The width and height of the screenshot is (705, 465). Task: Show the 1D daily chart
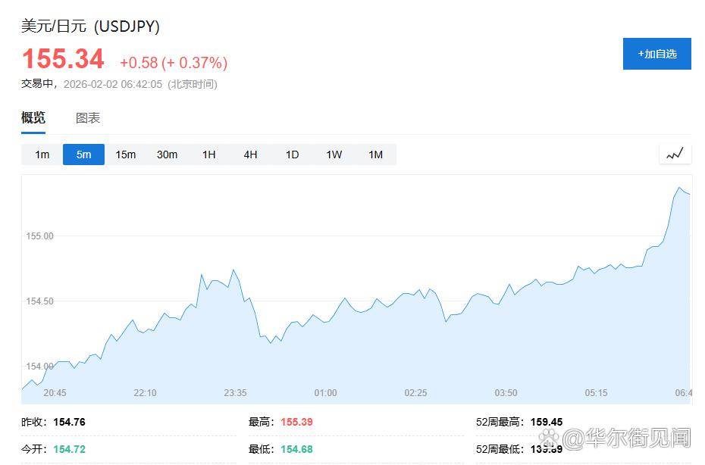pos(292,154)
